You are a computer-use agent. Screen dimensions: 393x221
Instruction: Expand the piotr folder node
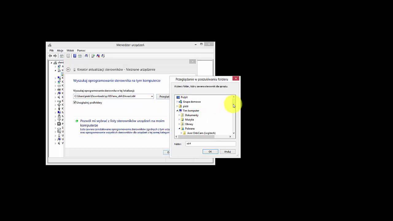pyautogui.click(x=177, y=106)
